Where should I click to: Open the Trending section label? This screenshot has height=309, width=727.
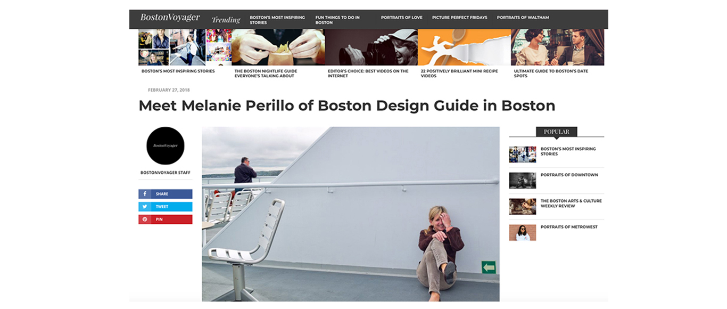tap(226, 20)
